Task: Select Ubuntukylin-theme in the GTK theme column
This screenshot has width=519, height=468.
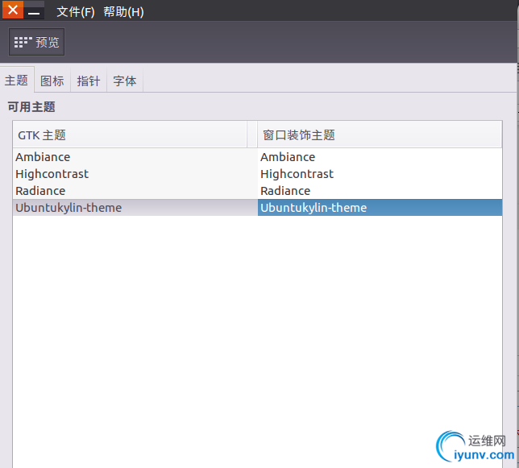Action: click(135, 207)
